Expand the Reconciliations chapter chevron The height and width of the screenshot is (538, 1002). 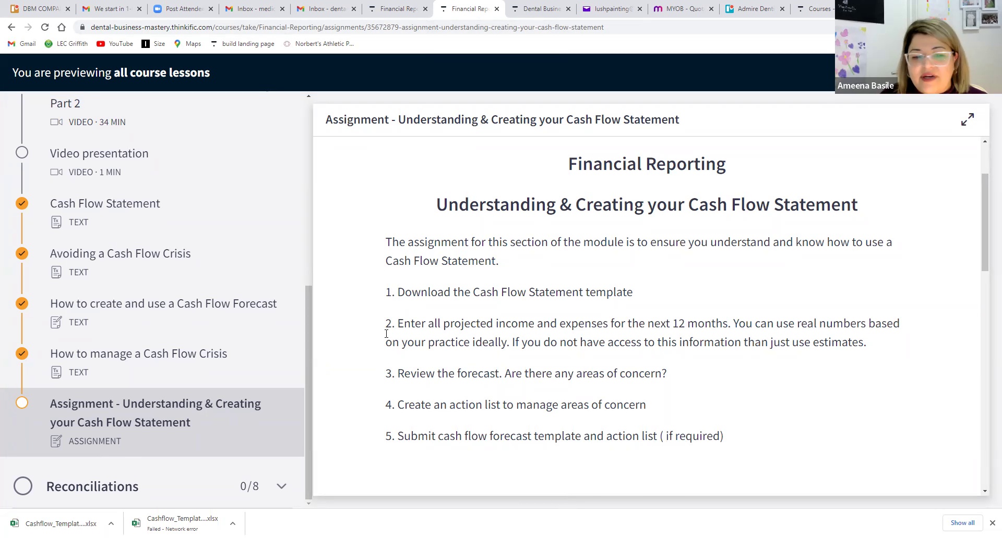(281, 486)
